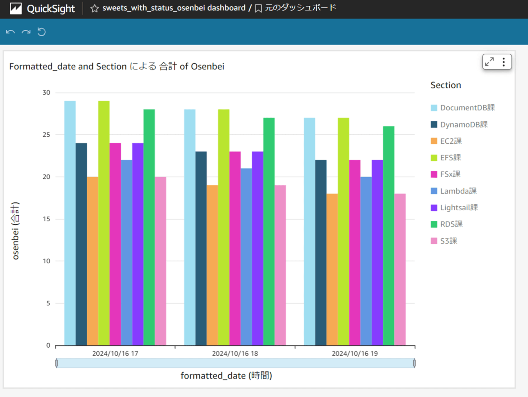Click the DocumentDB課 bar for 10/16 17
This screenshot has width=528, height=397.
70,223
